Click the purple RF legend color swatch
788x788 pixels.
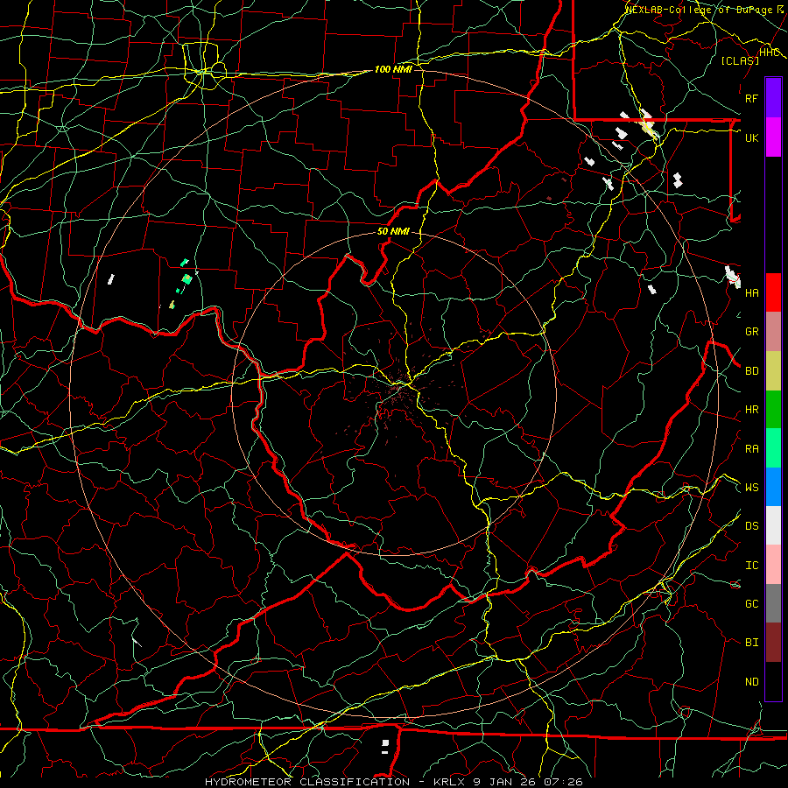point(773,98)
